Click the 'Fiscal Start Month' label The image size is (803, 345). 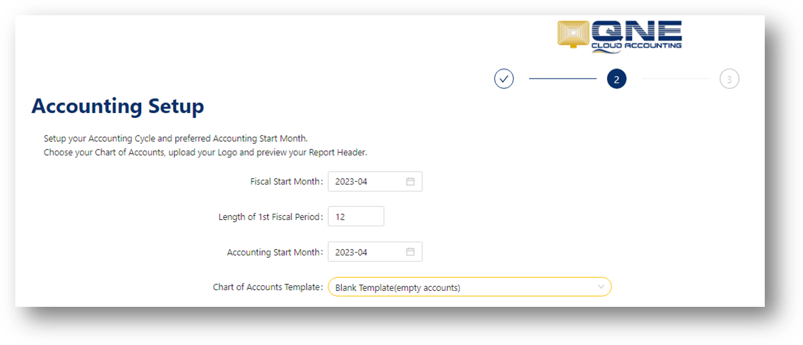[x=286, y=181]
